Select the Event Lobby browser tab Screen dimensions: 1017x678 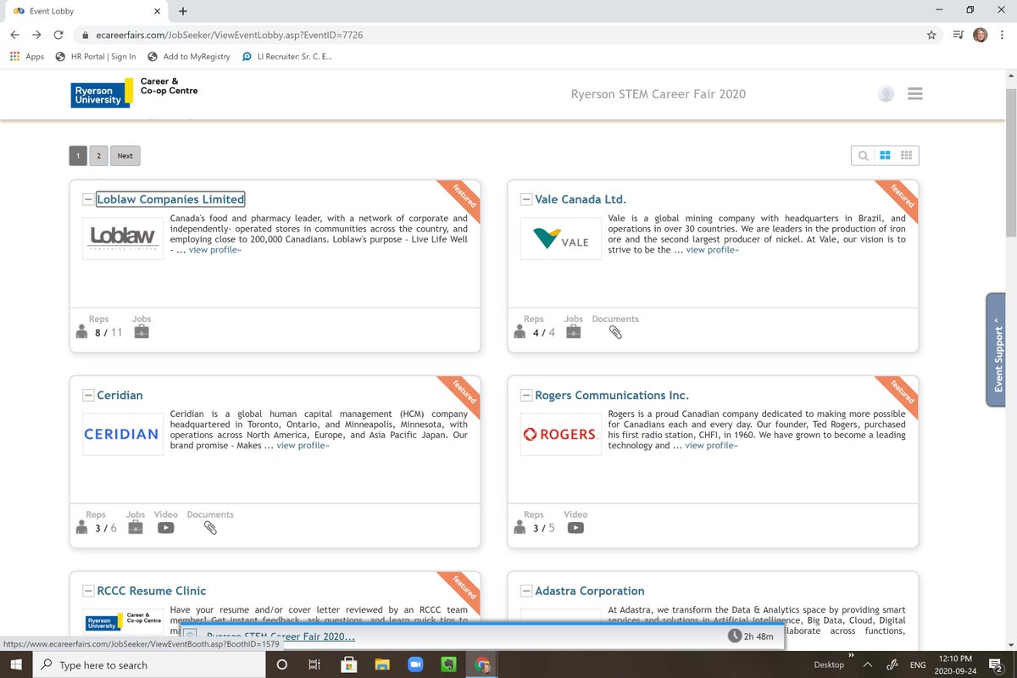click(85, 11)
